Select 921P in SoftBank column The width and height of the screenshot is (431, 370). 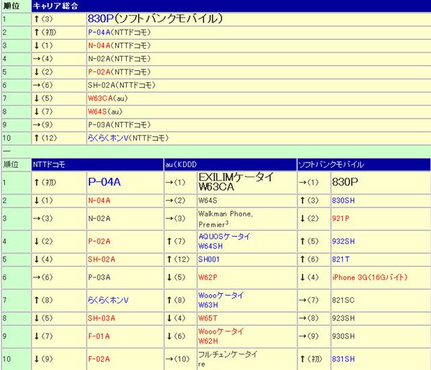[x=341, y=219]
